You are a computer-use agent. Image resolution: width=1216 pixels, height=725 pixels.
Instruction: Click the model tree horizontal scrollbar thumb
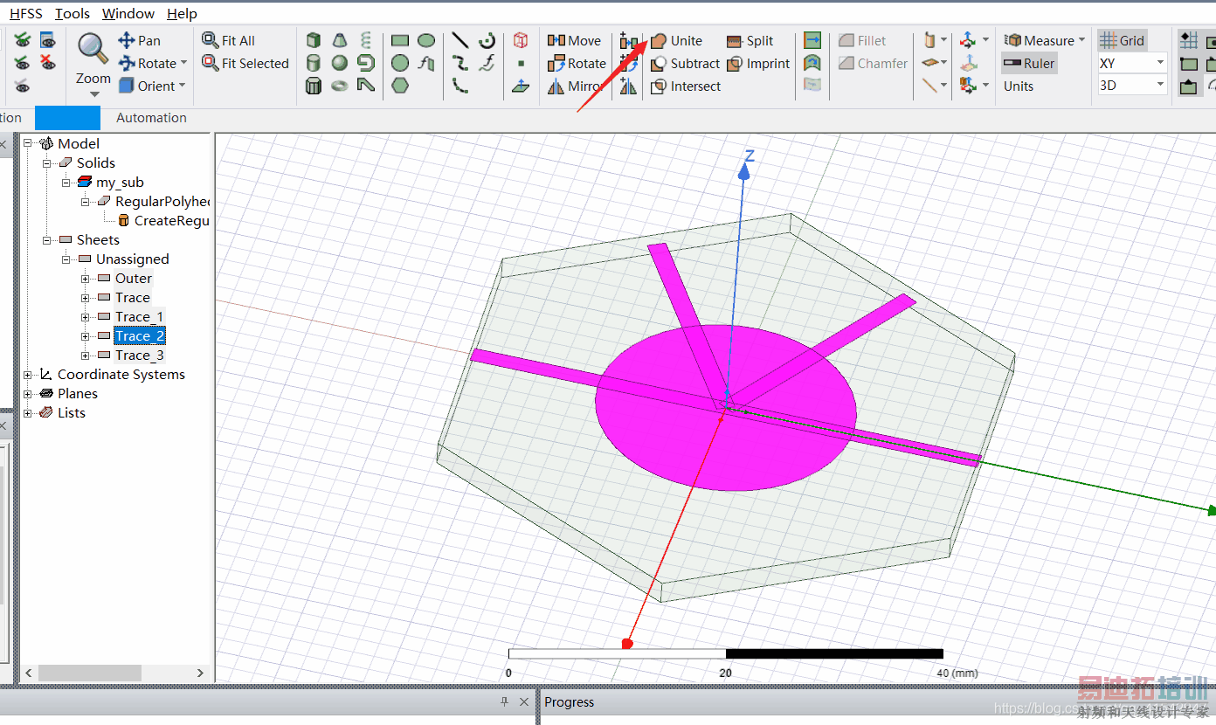(x=89, y=673)
